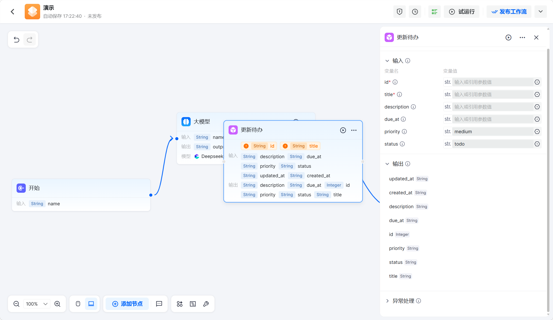
Task: Click the side panel vertical scrollbar
Action: click(x=548, y=180)
